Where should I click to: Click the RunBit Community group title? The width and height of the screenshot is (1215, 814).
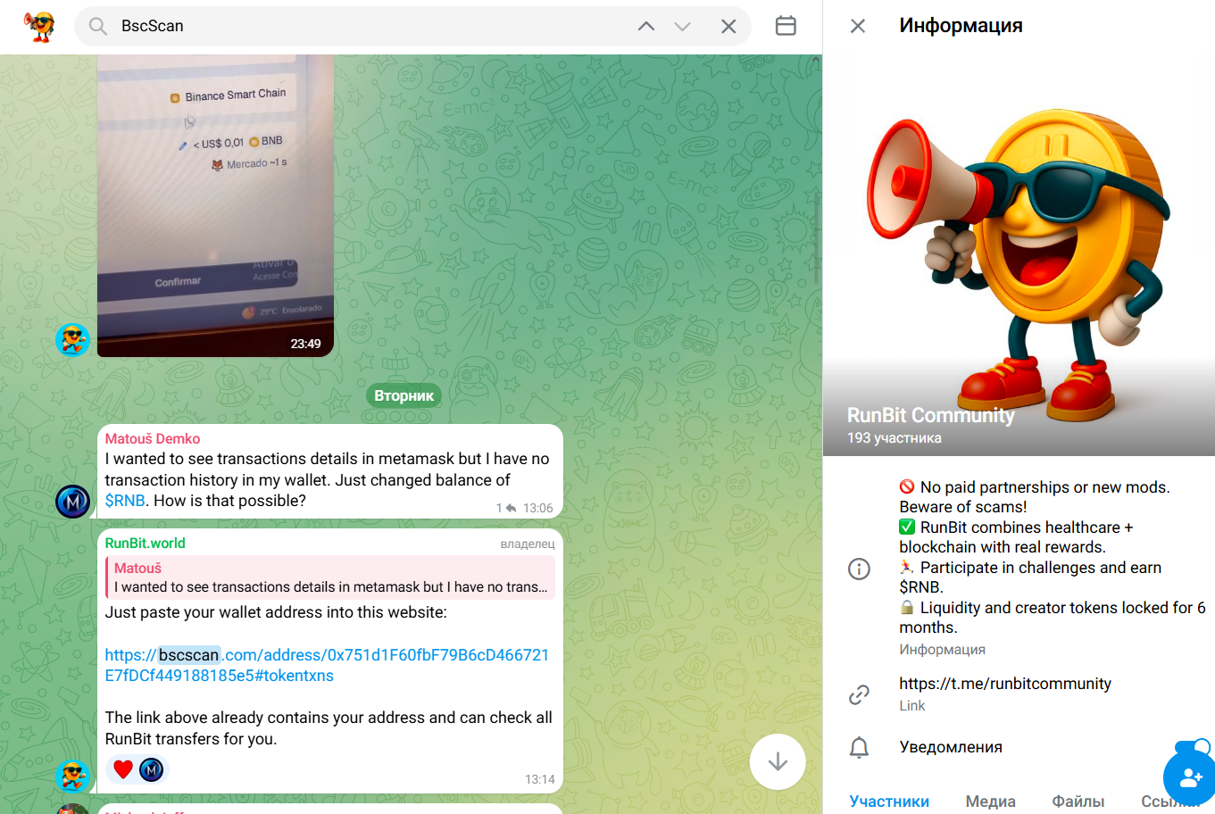pos(931,415)
